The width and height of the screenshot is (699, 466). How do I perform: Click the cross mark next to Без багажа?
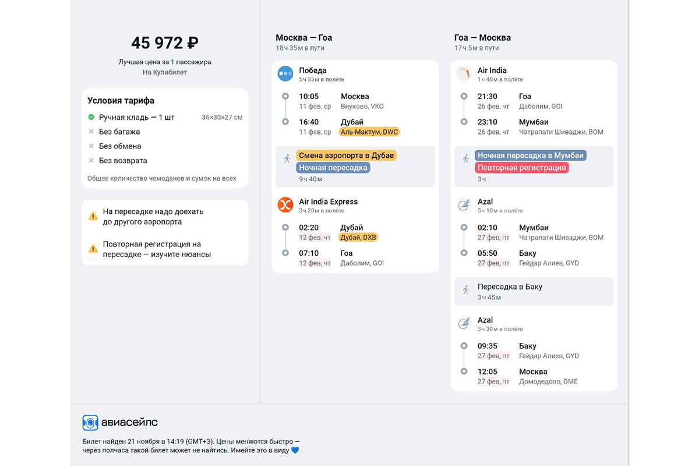point(91,132)
